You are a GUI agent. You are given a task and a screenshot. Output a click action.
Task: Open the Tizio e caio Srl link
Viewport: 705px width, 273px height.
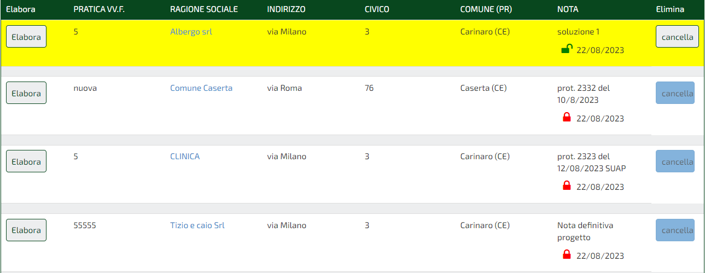coord(197,225)
